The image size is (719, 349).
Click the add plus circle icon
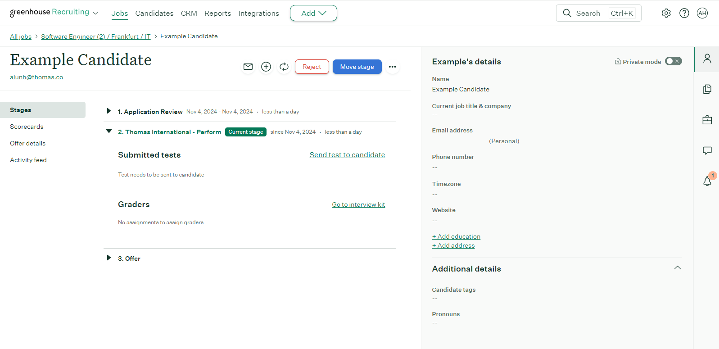point(266,67)
